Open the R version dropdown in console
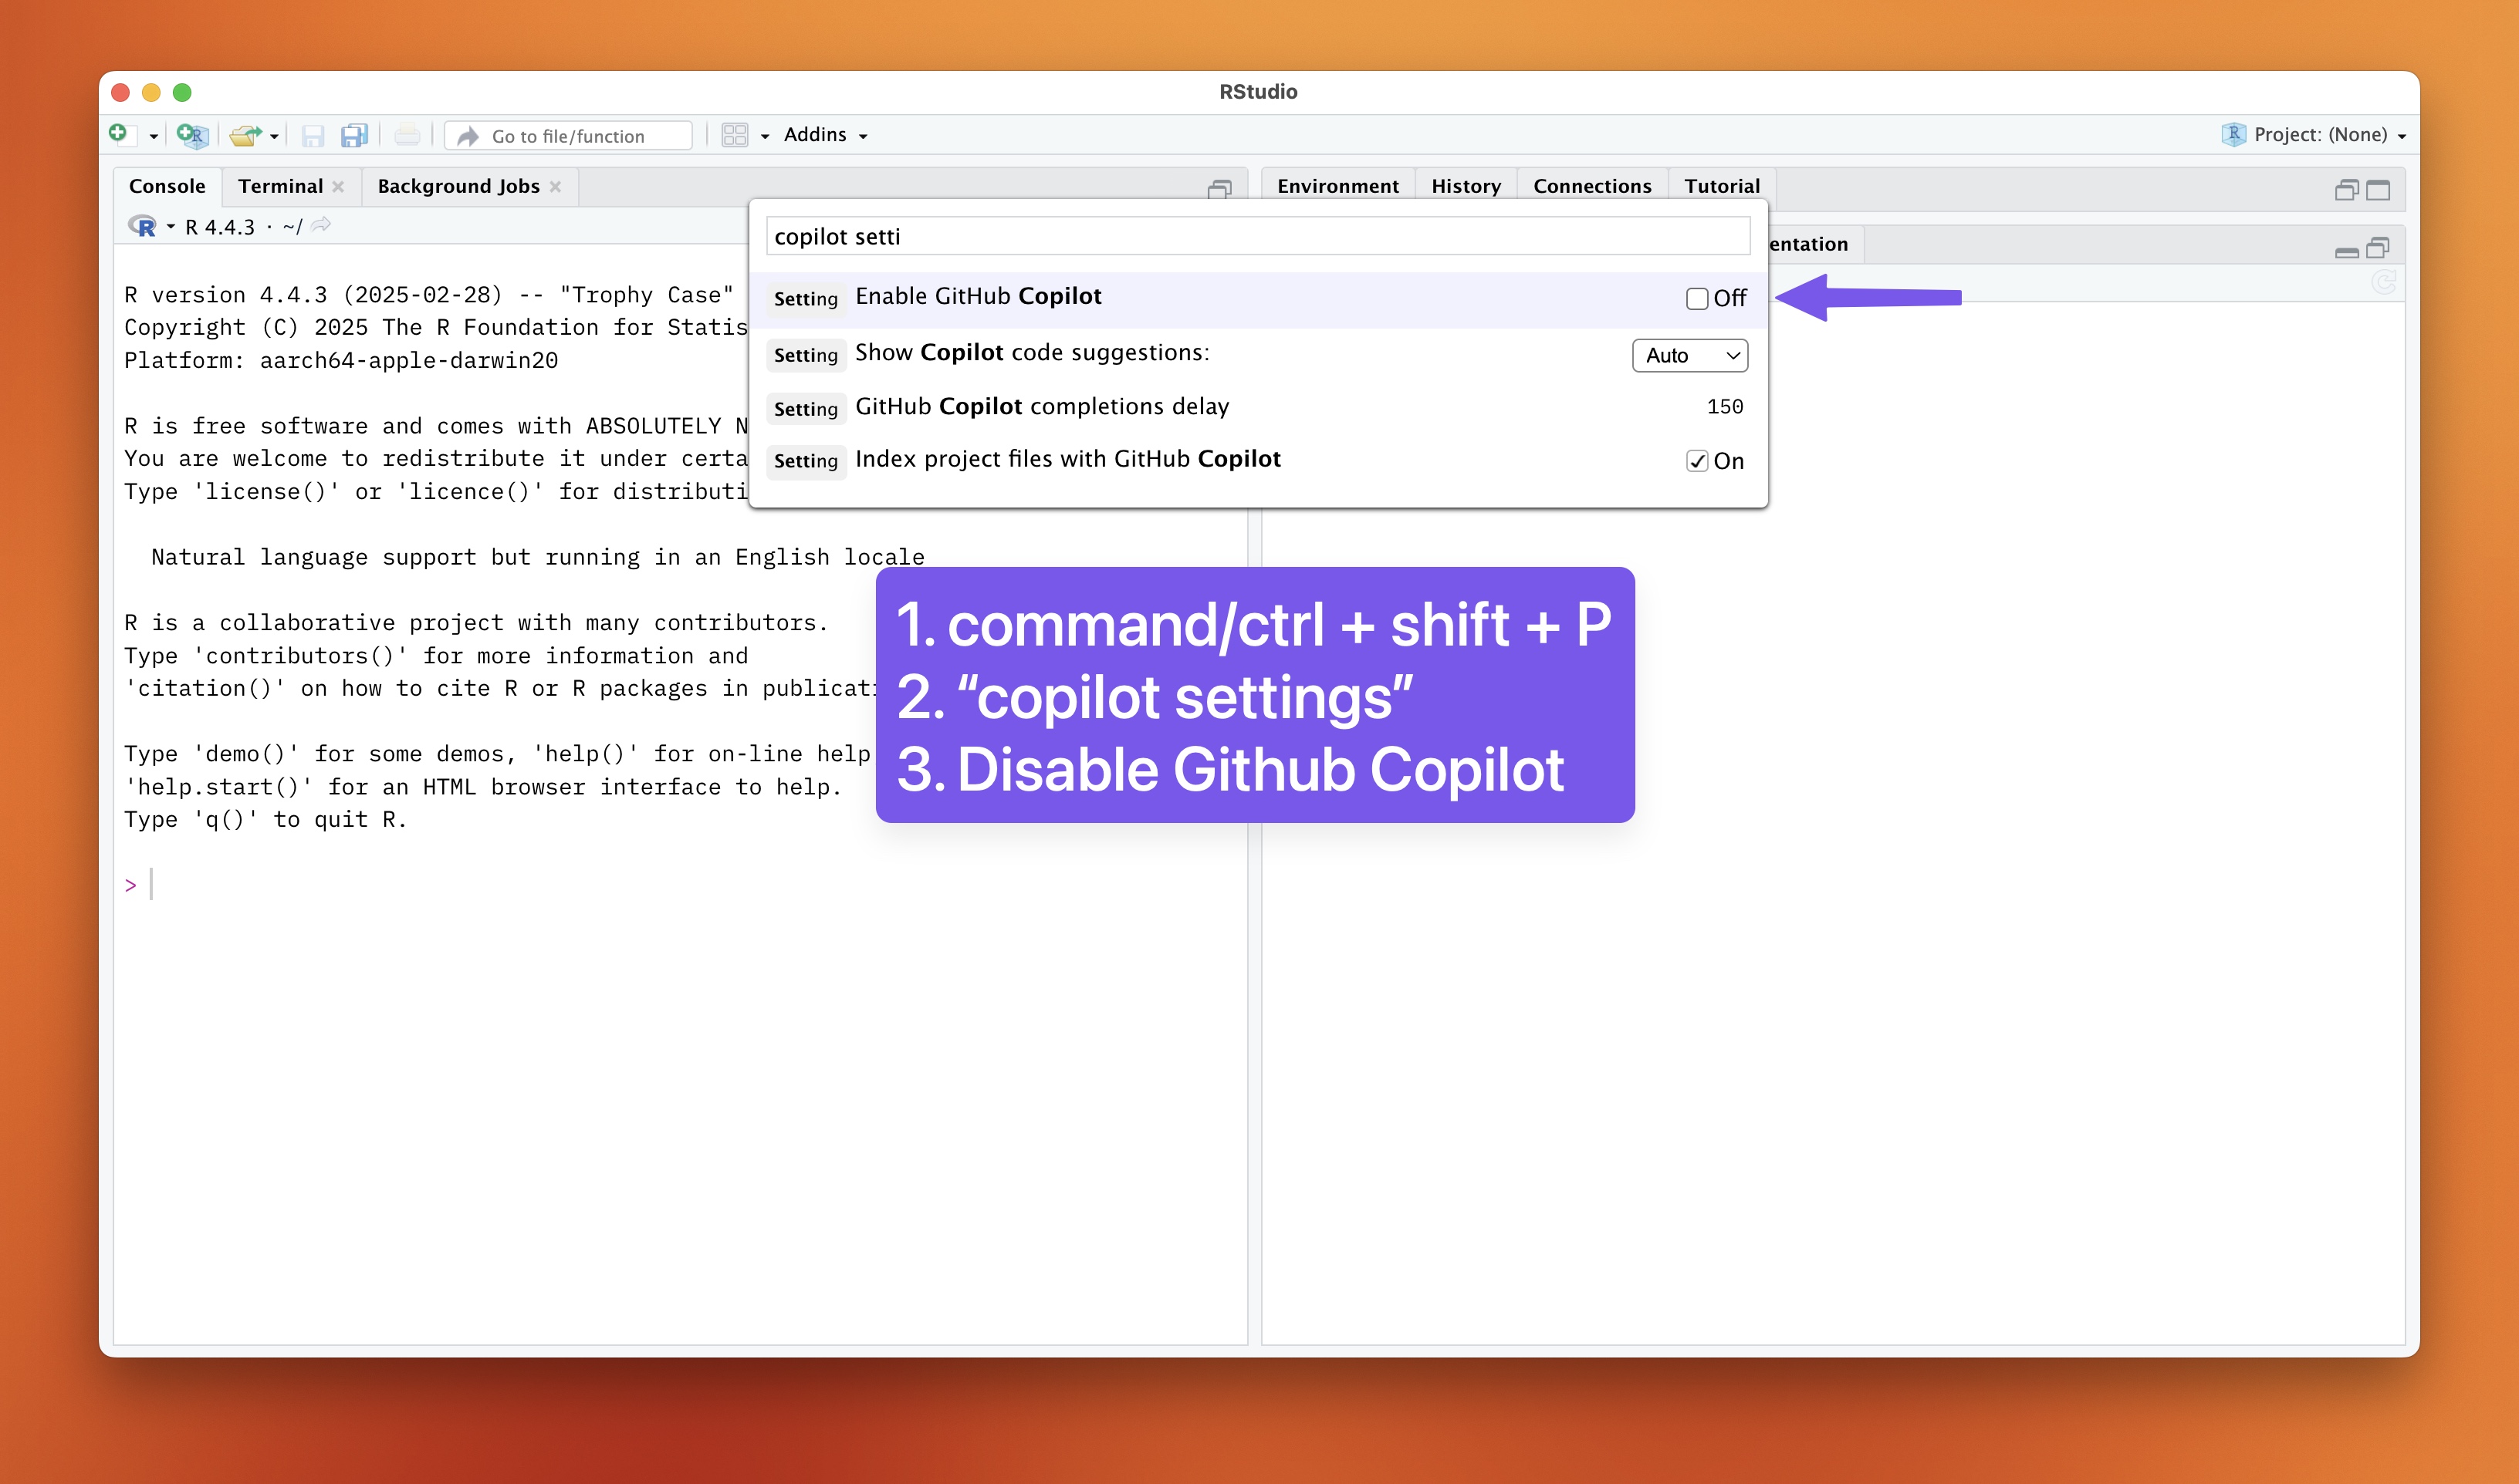 [171, 228]
